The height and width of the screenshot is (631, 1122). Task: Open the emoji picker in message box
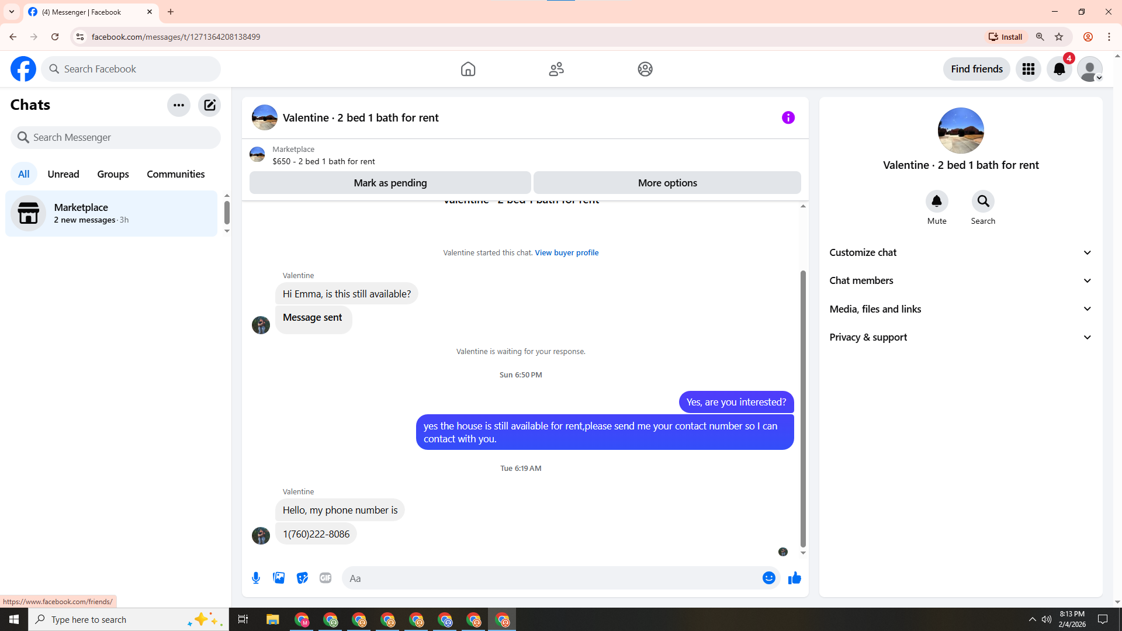768,578
